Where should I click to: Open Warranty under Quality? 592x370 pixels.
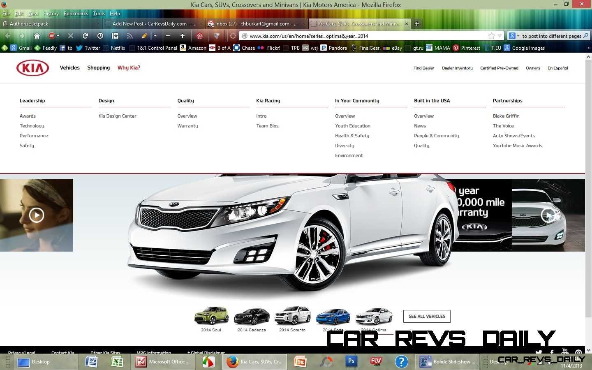tap(187, 126)
